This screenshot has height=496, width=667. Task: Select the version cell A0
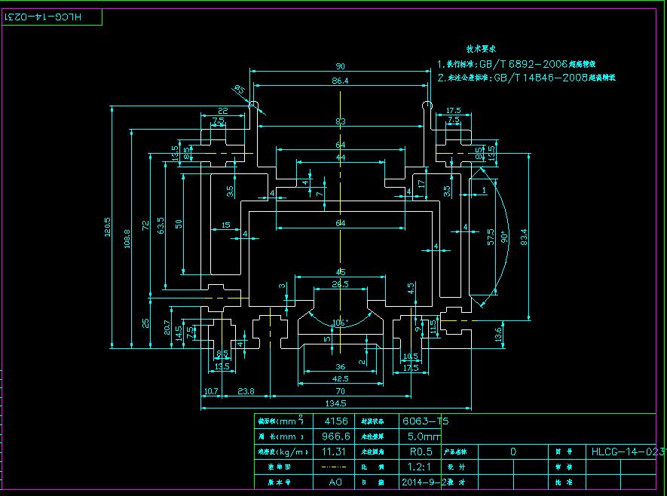tap(335, 482)
